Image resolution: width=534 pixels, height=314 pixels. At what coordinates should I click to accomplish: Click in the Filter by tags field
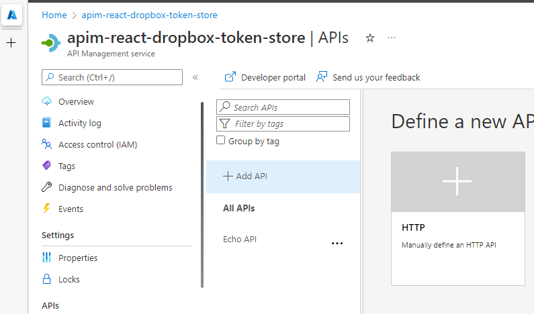pos(283,124)
